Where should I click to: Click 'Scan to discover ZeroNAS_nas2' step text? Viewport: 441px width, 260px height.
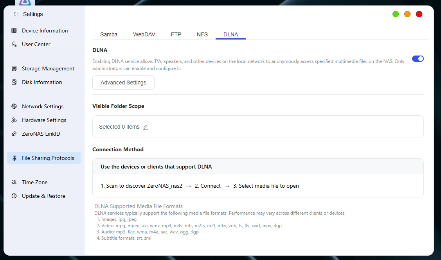tap(142, 186)
